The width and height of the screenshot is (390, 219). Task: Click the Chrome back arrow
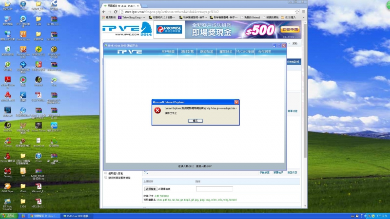click(x=104, y=12)
